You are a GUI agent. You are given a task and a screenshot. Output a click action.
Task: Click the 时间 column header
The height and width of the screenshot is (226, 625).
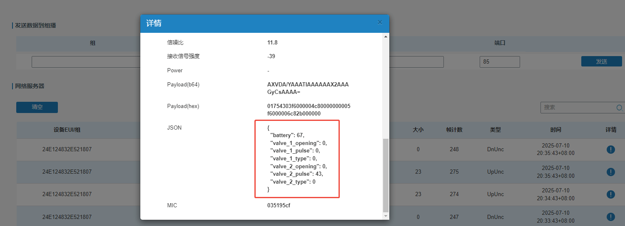[555, 130]
